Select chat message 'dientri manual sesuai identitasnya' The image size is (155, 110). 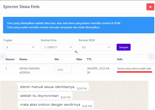pyautogui.click(x=53, y=87)
